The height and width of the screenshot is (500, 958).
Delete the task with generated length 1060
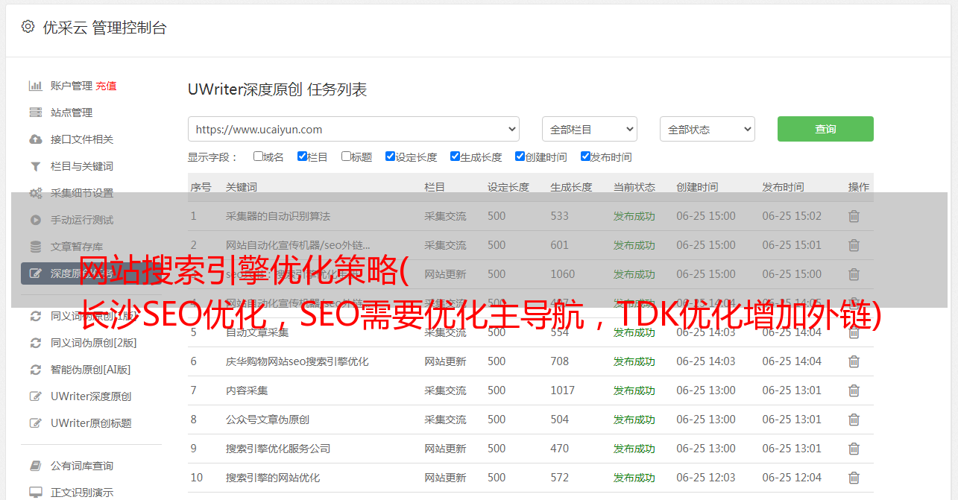[854, 274]
